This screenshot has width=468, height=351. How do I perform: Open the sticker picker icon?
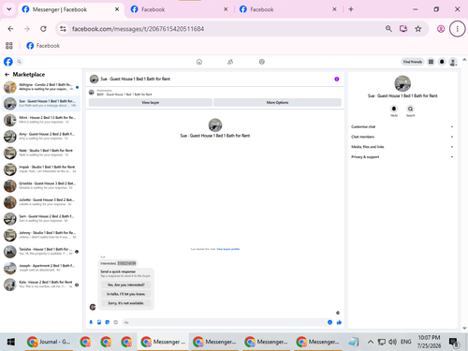tap(108, 322)
